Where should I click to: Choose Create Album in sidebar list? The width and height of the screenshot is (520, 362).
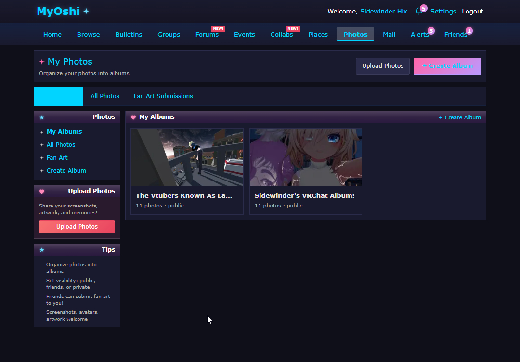(66, 171)
